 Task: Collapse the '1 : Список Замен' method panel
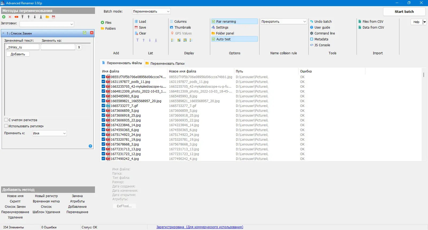click(3, 33)
